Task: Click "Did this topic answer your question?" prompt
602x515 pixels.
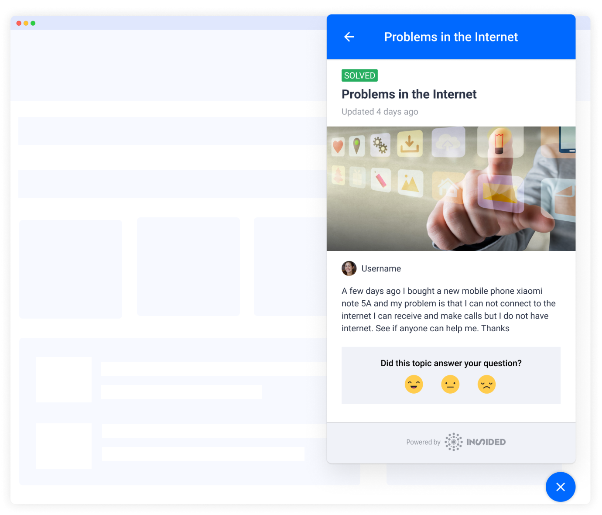Action: coord(451,363)
